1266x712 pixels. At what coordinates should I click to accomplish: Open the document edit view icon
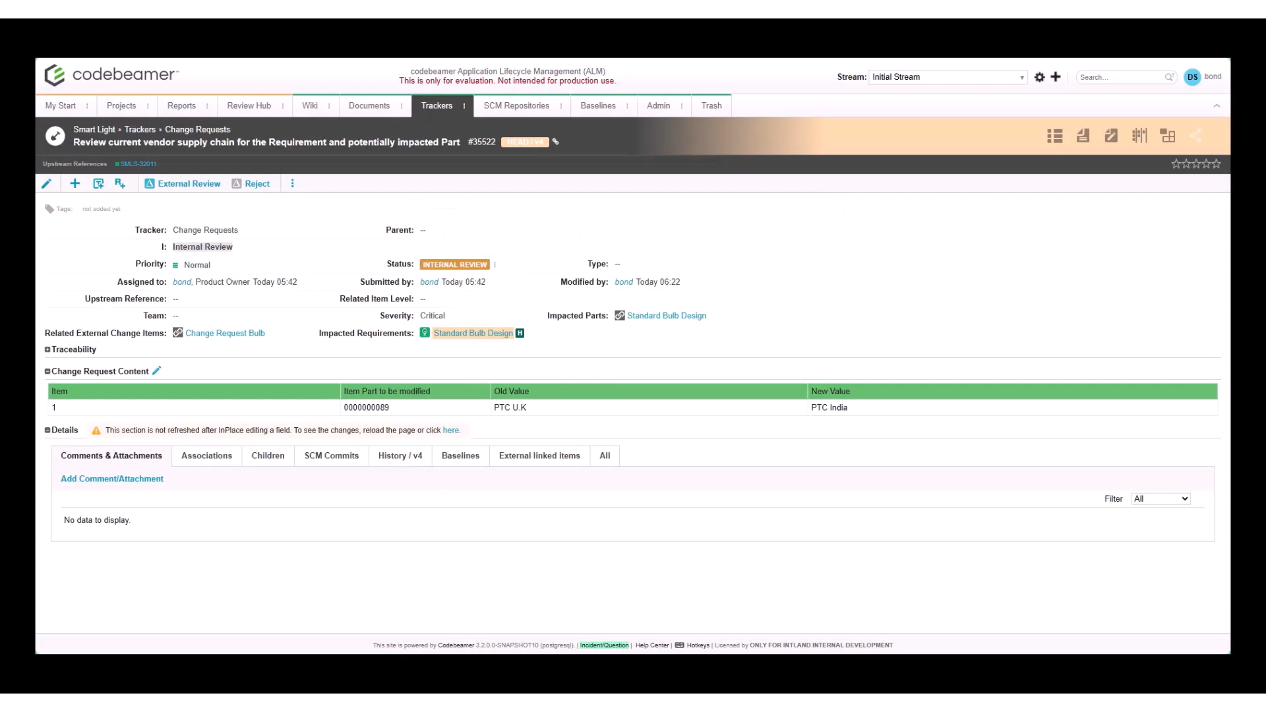(1111, 136)
